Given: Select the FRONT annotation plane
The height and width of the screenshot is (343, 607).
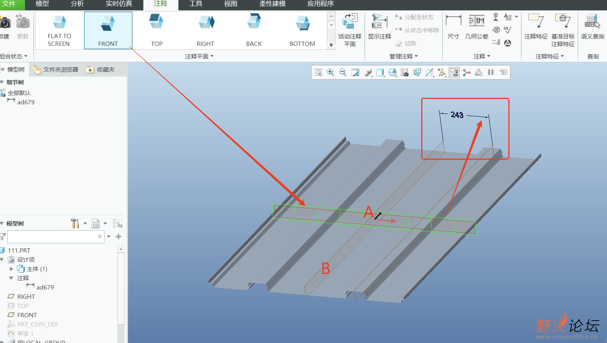Looking at the screenshot, I should point(108,30).
